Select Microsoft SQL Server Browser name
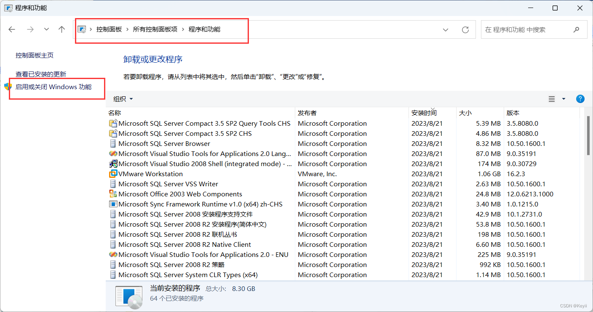This screenshot has width=593, height=312. click(x=164, y=144)
